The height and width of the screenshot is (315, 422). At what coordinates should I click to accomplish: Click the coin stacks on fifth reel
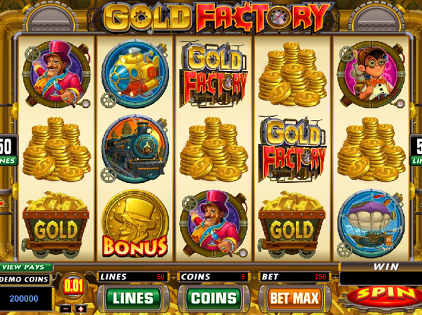(x=371, y=149)
